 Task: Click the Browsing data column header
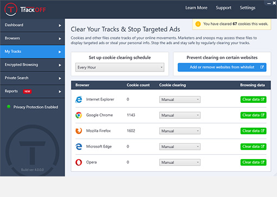click(253, 85)
